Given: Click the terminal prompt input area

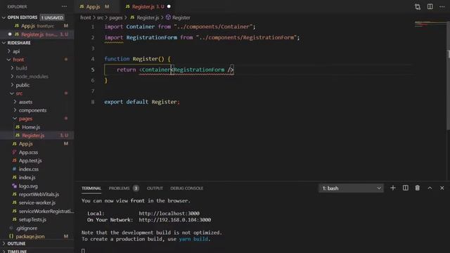Looking at the screenshot, I should tap(83, 251).
